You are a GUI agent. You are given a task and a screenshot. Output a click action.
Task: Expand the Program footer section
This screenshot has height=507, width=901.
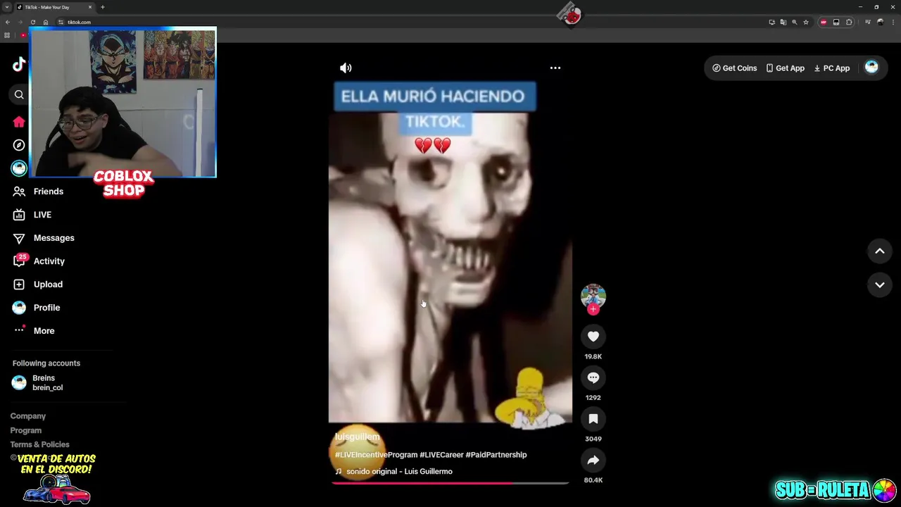click(26, 430)
